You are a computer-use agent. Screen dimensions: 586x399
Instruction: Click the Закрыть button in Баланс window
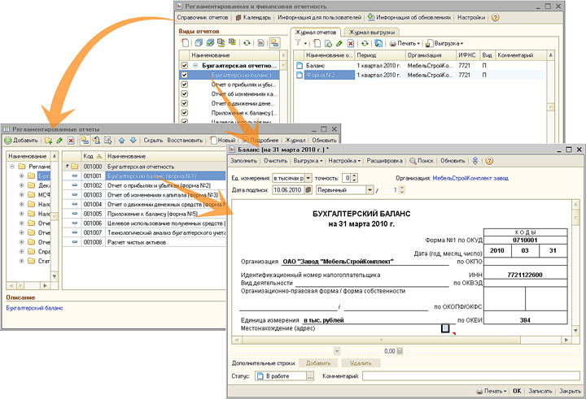click(x=570, y=391)
